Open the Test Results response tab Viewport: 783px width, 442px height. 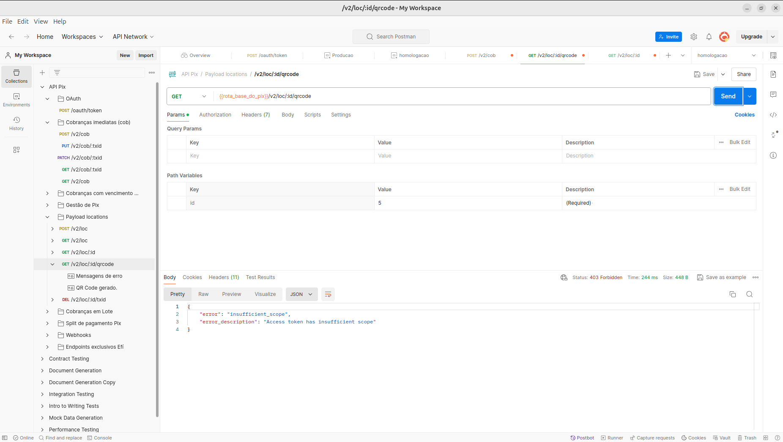click(260, 277)
